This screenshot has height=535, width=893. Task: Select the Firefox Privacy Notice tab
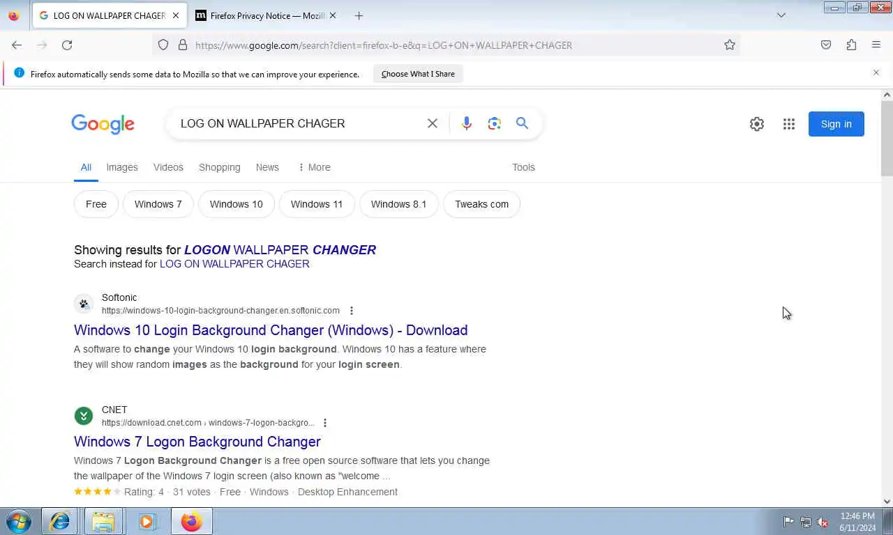click(x=265, y=15)
